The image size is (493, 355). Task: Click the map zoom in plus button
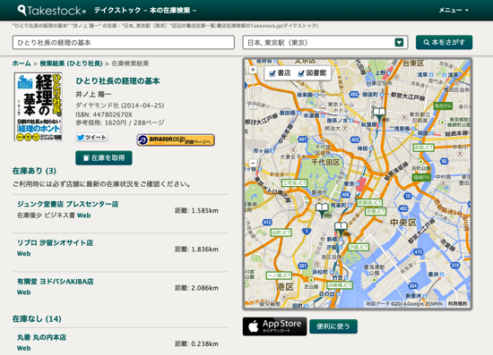click(253, 70)
